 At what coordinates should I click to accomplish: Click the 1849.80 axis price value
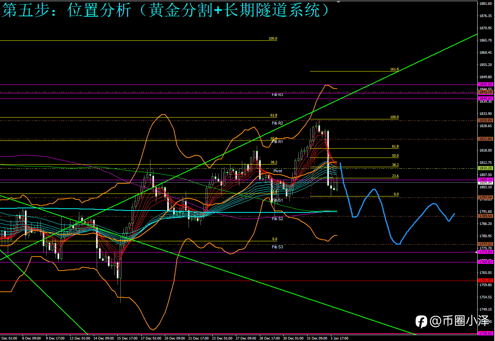coord(485,77)
